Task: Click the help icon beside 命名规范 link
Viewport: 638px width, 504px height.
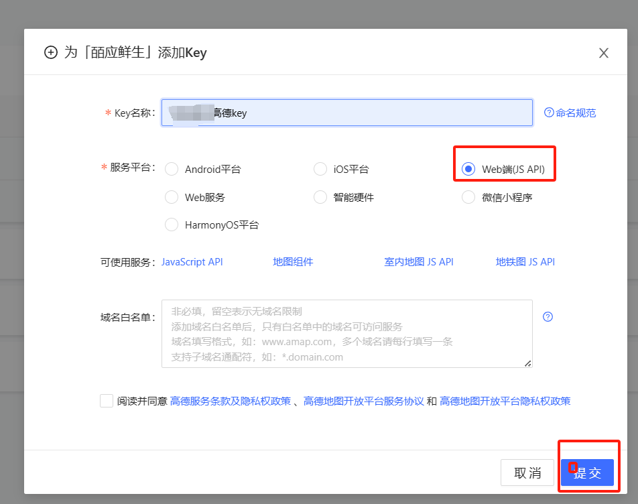Action: 550,113
